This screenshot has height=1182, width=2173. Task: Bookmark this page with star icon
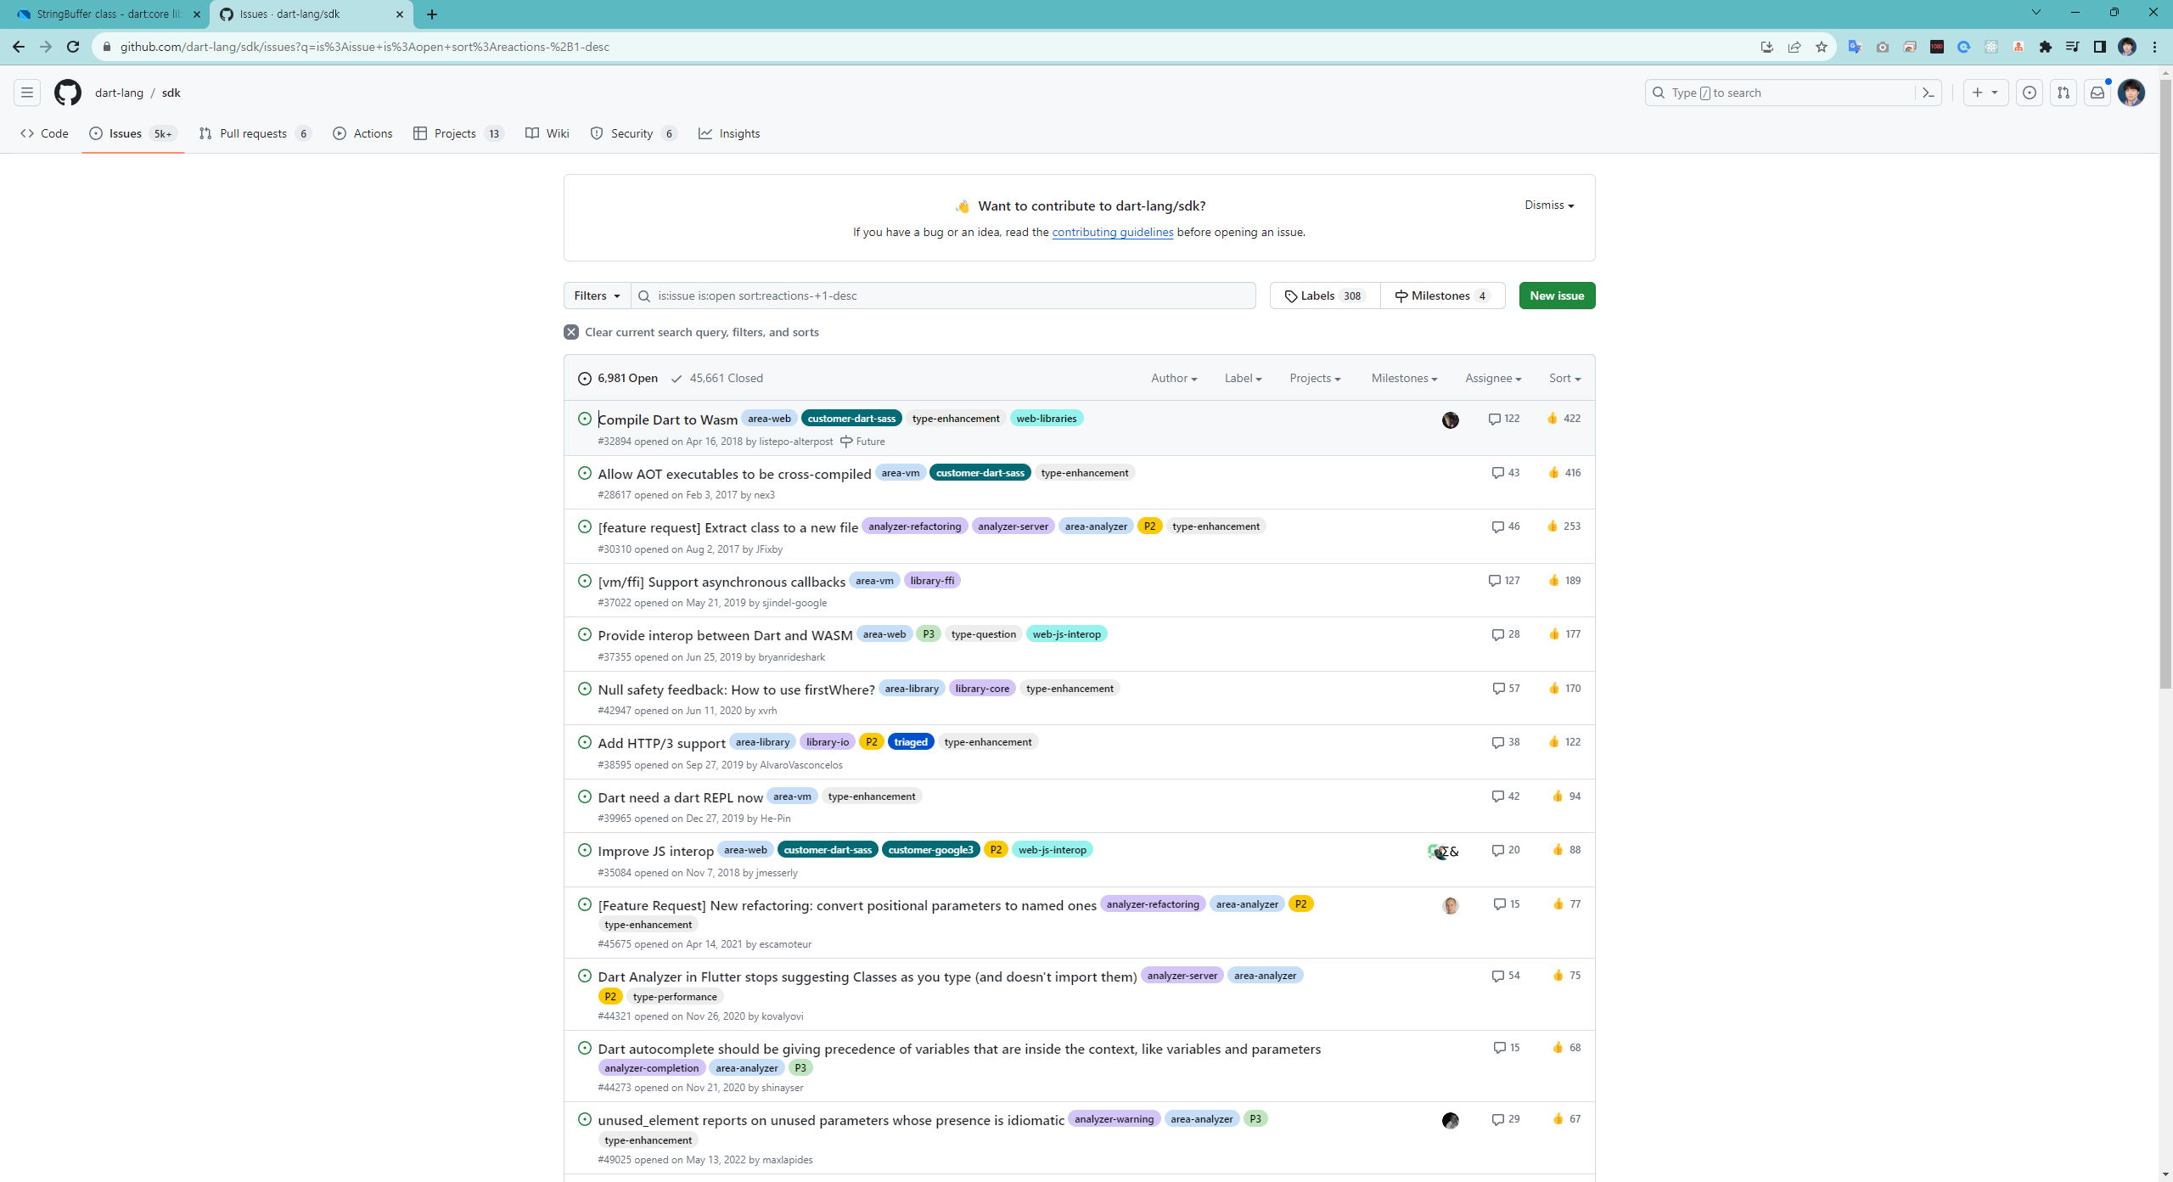(x=1821, y=47)
